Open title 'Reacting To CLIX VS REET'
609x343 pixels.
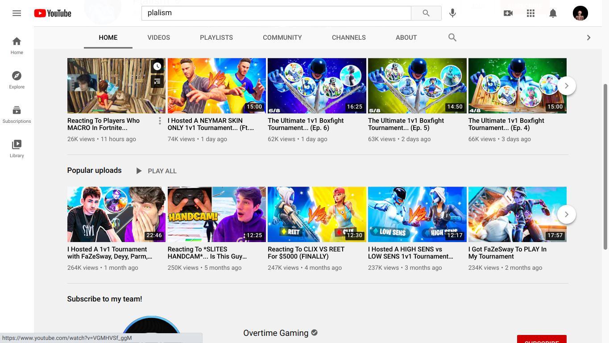(306, 253)
